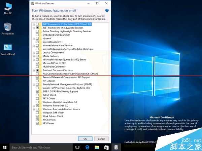
Task: Expand .NET Framework 4.6 Advanced Services
Action: (34, 28)
